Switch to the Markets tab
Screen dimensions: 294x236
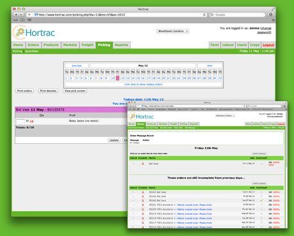tap(70, 45)
